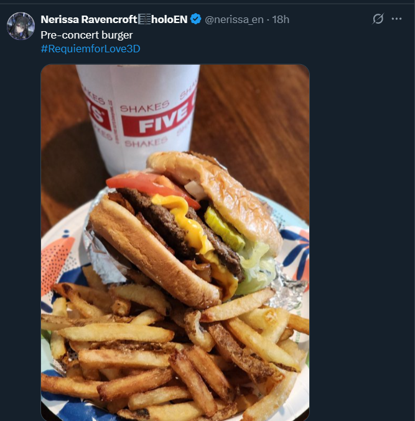Select the "Pre-concert burger" tweet text
415x421 pixels.
point(86,35)
